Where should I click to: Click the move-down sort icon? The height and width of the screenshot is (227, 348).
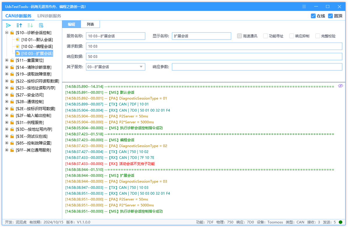pyautogui.click(x=30, y=26)
